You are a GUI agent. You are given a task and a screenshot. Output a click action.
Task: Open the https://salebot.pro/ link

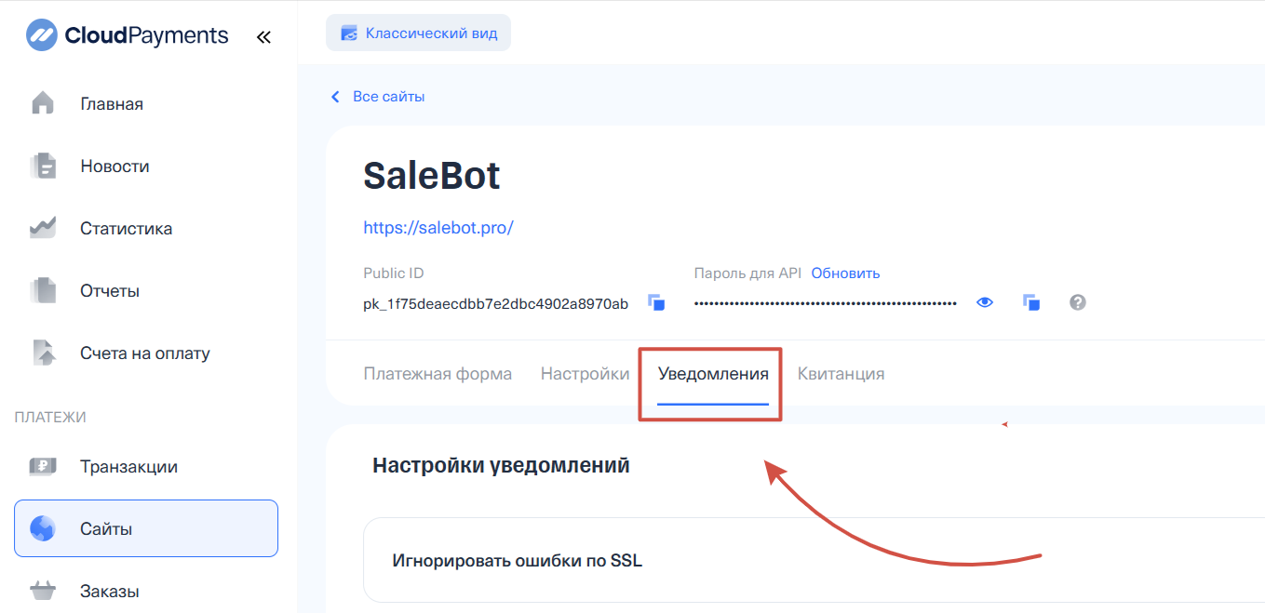[x=437, y=228]
